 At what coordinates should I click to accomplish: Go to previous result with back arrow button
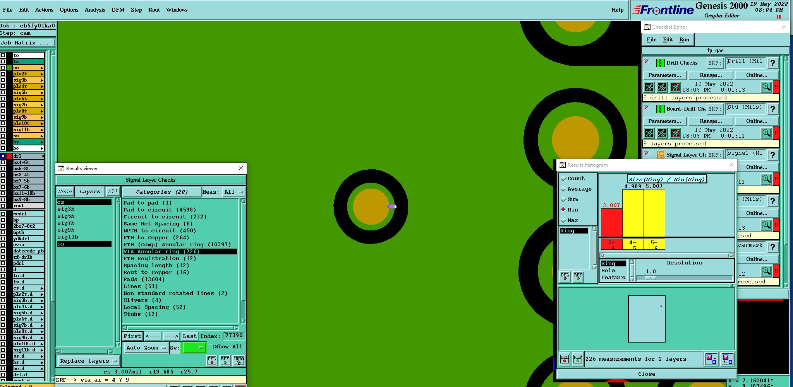[153, 336]
